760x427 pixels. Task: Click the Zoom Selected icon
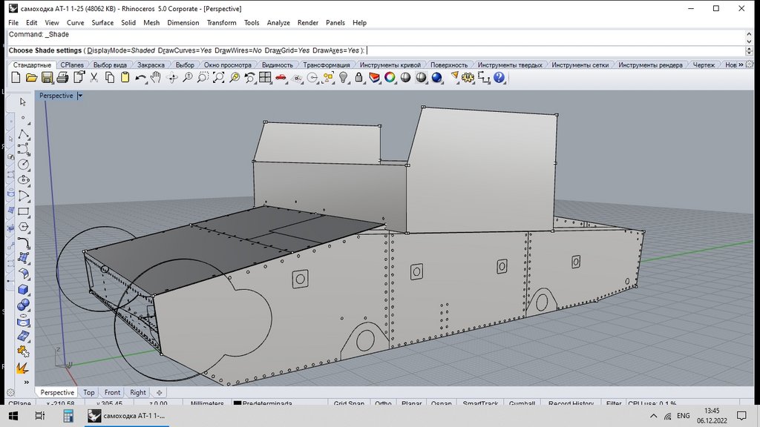click(235, 77)
